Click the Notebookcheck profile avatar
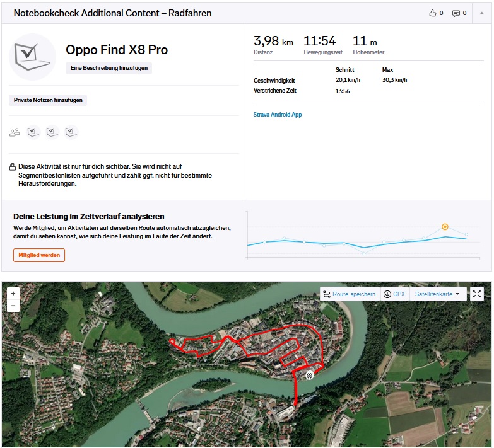 click(32, 57)
